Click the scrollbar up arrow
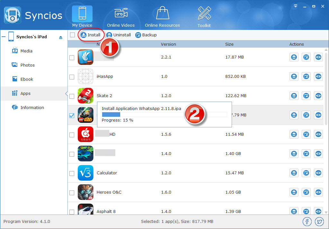 (x=326, y=50)
